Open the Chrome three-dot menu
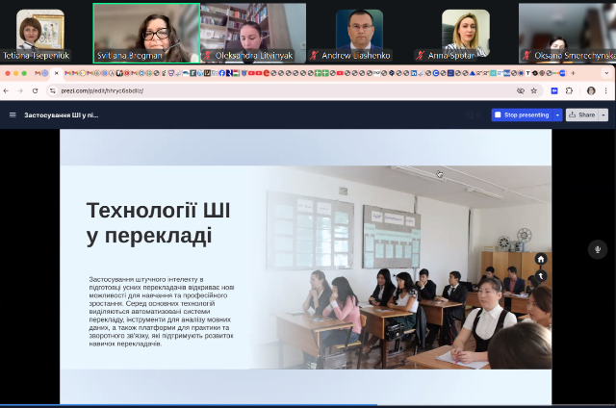The width and height of the screenshot is (616, 408). (x=605, y=90)
